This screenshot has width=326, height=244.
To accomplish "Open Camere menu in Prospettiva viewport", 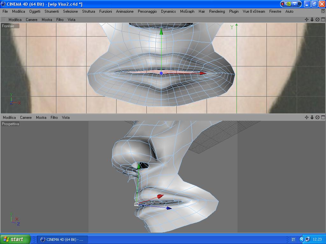I will (x=26, y=118).
